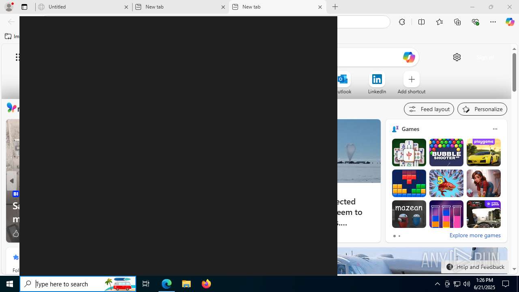Click the Copilot icon in search box
Screen dimensions: 519x292
[x=408, y=57]
